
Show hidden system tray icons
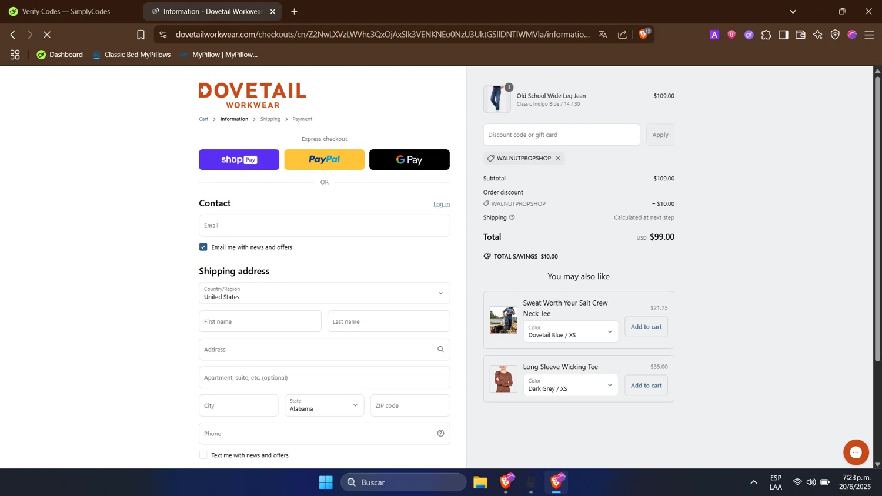(x=753, y=482)
